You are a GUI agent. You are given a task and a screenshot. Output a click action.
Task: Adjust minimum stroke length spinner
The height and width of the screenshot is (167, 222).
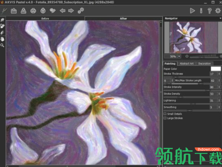point(172,81)
